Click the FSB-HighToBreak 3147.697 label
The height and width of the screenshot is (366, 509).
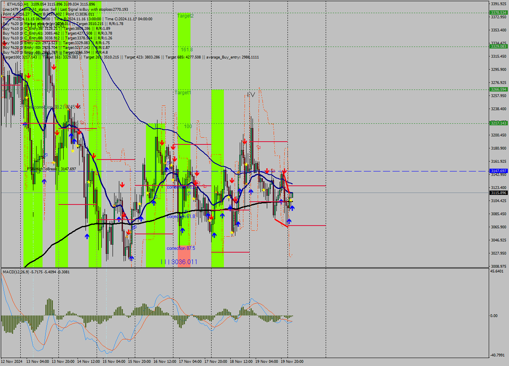[51, 169]
